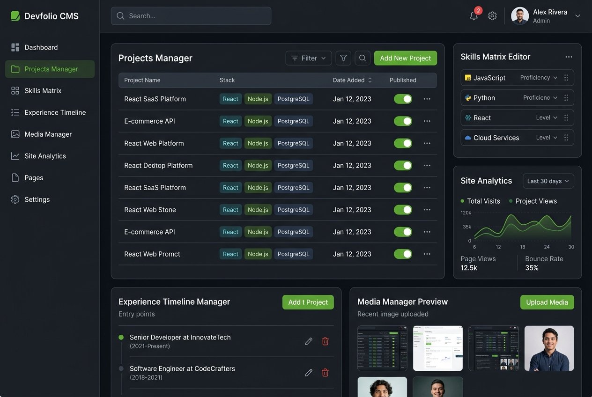Click Alex Rivera's avatar

pos(520,16)
